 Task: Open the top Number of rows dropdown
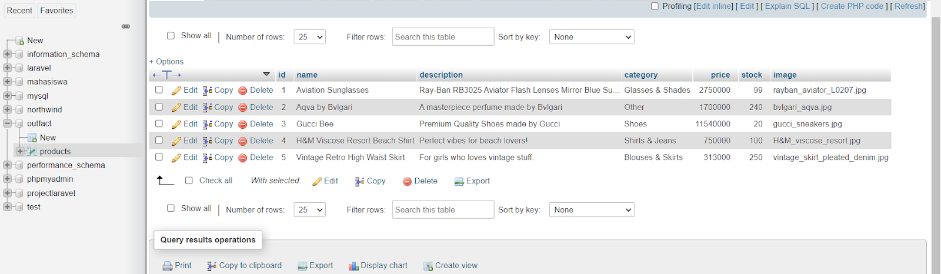[310, 37]
